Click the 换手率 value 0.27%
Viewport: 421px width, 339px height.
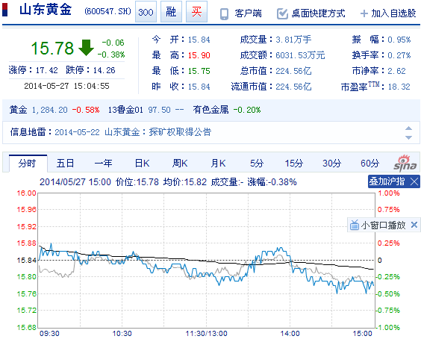pos(399,55)
